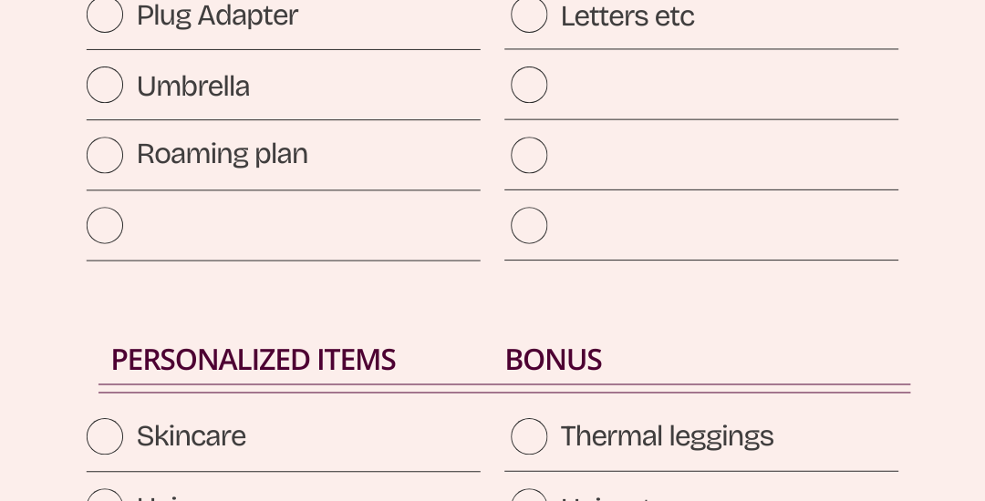Select the Roaming plan text

(223, 154)
